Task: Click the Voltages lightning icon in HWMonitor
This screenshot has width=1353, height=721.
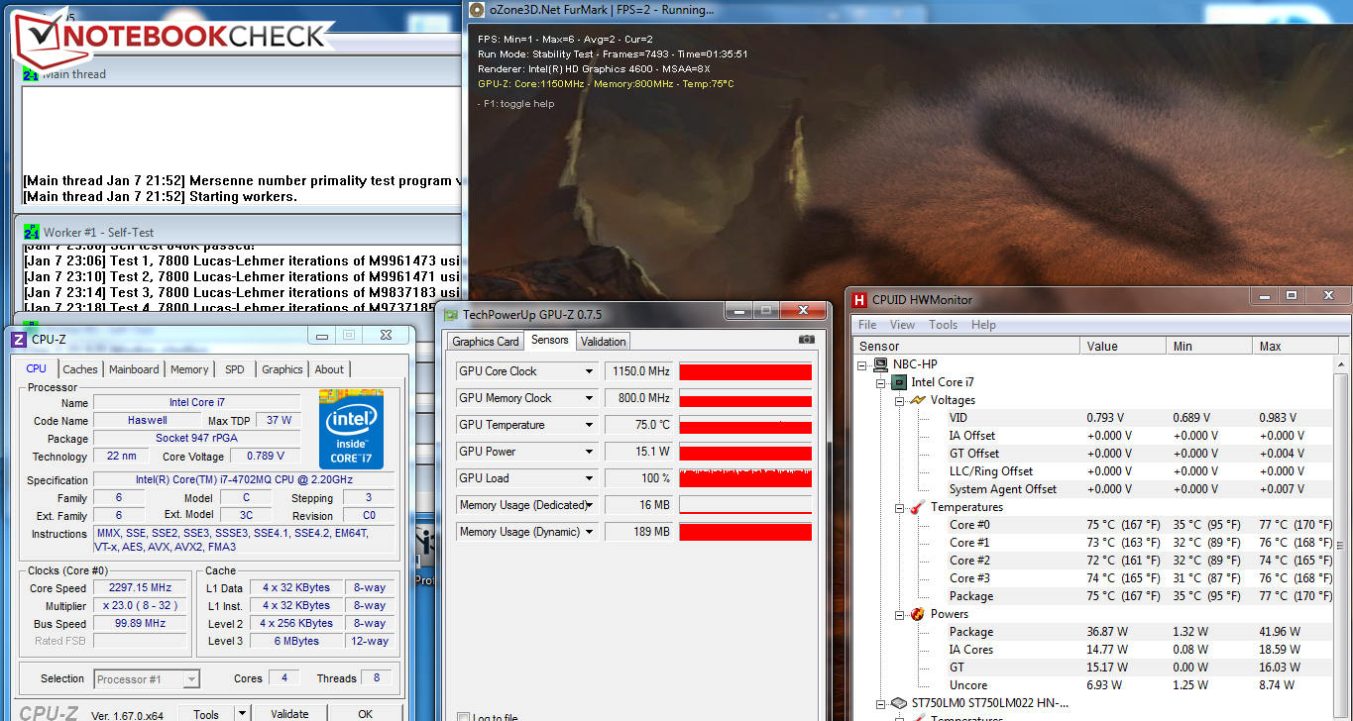Action: tap(918, 400)
